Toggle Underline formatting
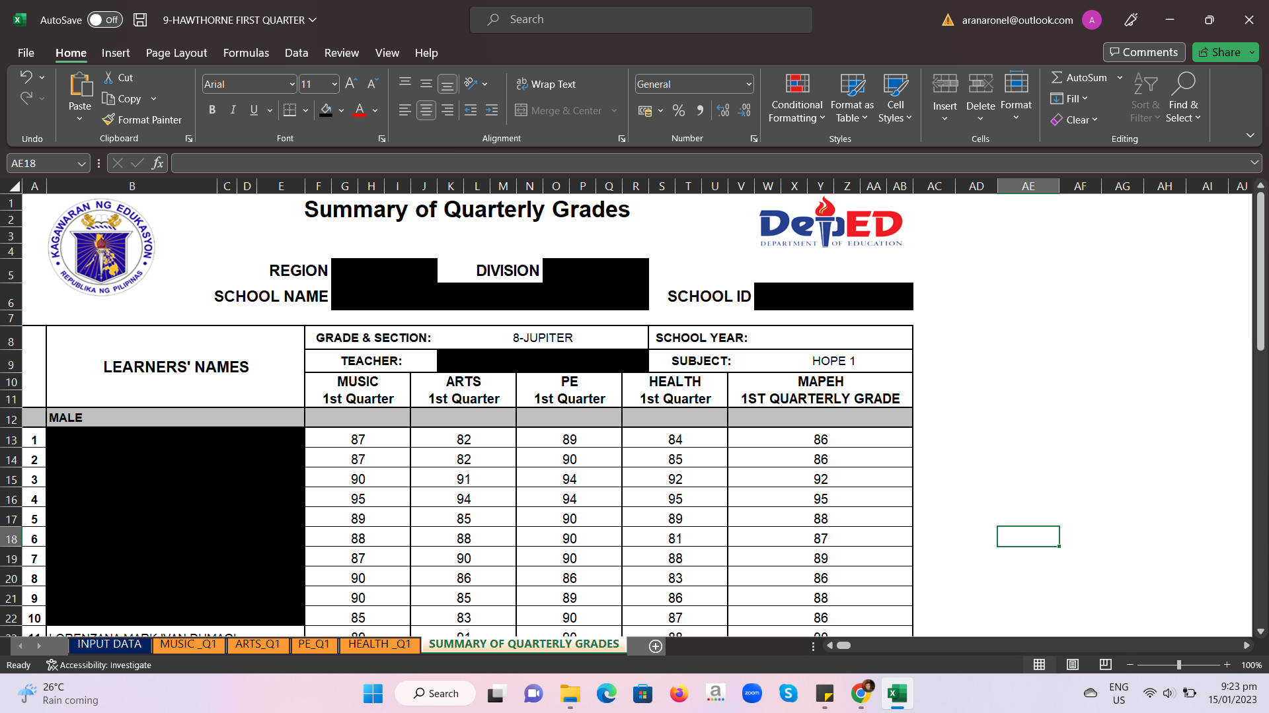 pos(254,110)
